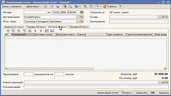171x96 pixels.
Task: Expand the Печать dropdown
Action: coord(127,93)
